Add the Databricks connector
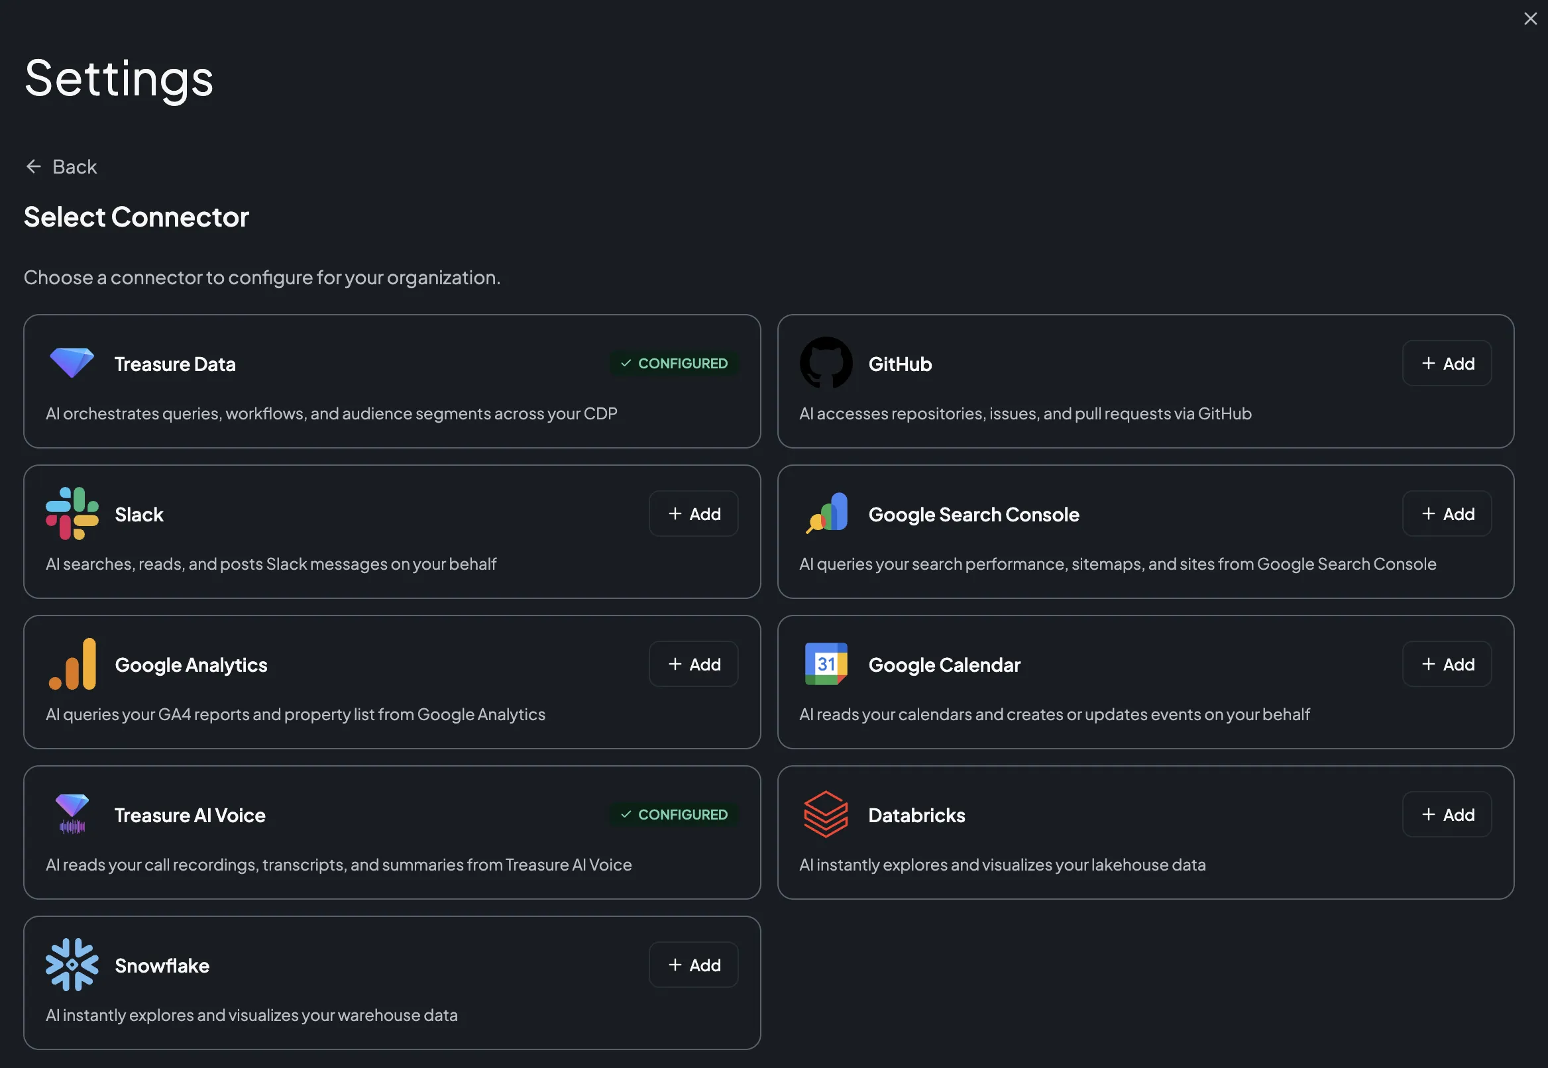 [1447, 814]
